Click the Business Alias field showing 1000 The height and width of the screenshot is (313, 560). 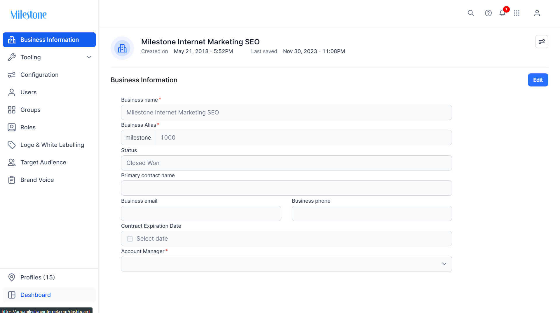[x=303, y=138]
